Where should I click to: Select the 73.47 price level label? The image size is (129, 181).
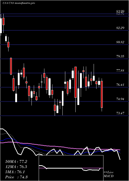120,113
